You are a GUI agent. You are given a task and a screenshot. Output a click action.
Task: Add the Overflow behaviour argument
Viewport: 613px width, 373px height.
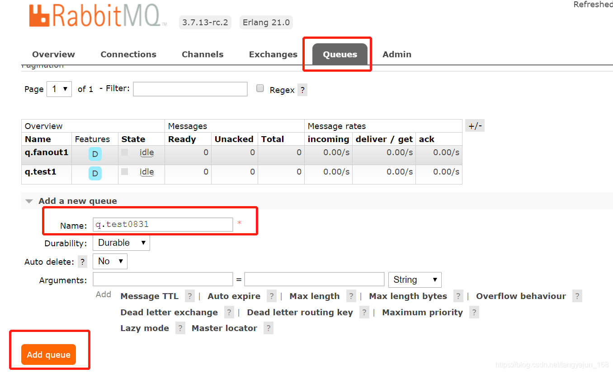(521, 296)
